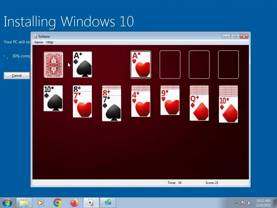Select the 10 of Spades tableau card
This screenshot has width=277, height=208.
[x=53, y=98]
